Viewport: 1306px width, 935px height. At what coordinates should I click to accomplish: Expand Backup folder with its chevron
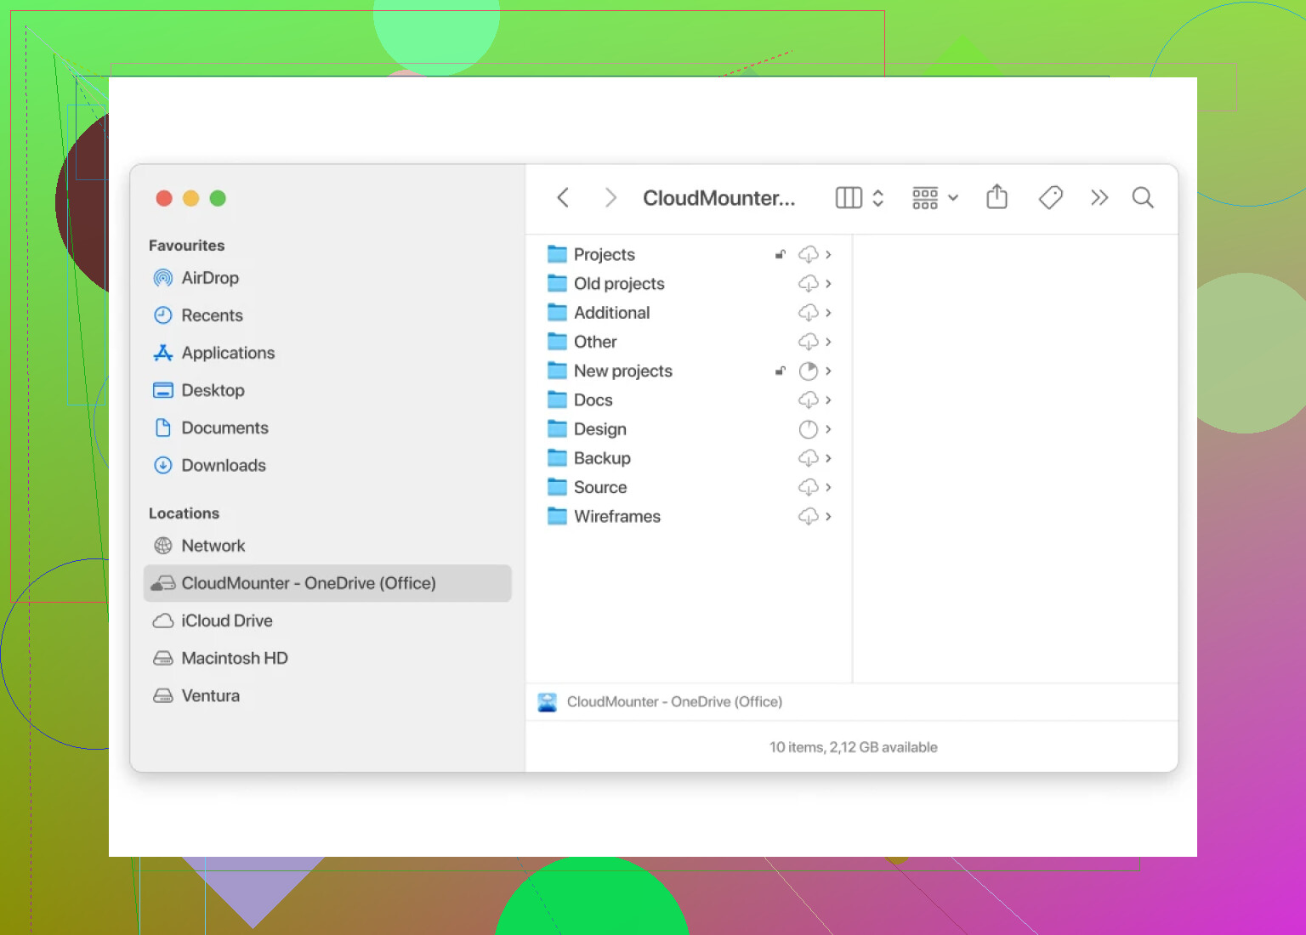pyautogui.click(x=828, y=458)
